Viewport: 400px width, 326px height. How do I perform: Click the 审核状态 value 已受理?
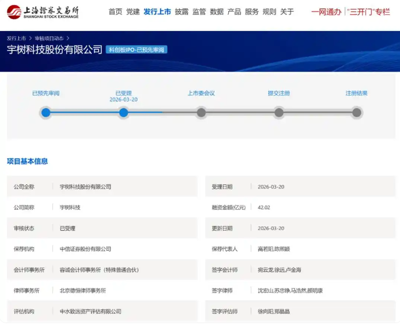(x=67, y=228)
